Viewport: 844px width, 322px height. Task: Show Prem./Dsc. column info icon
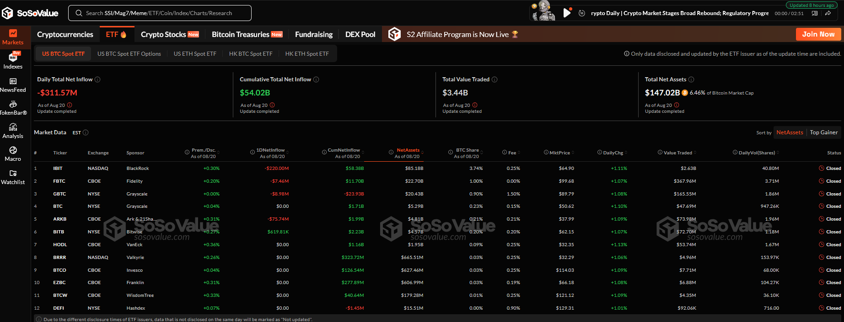point(187,152)
